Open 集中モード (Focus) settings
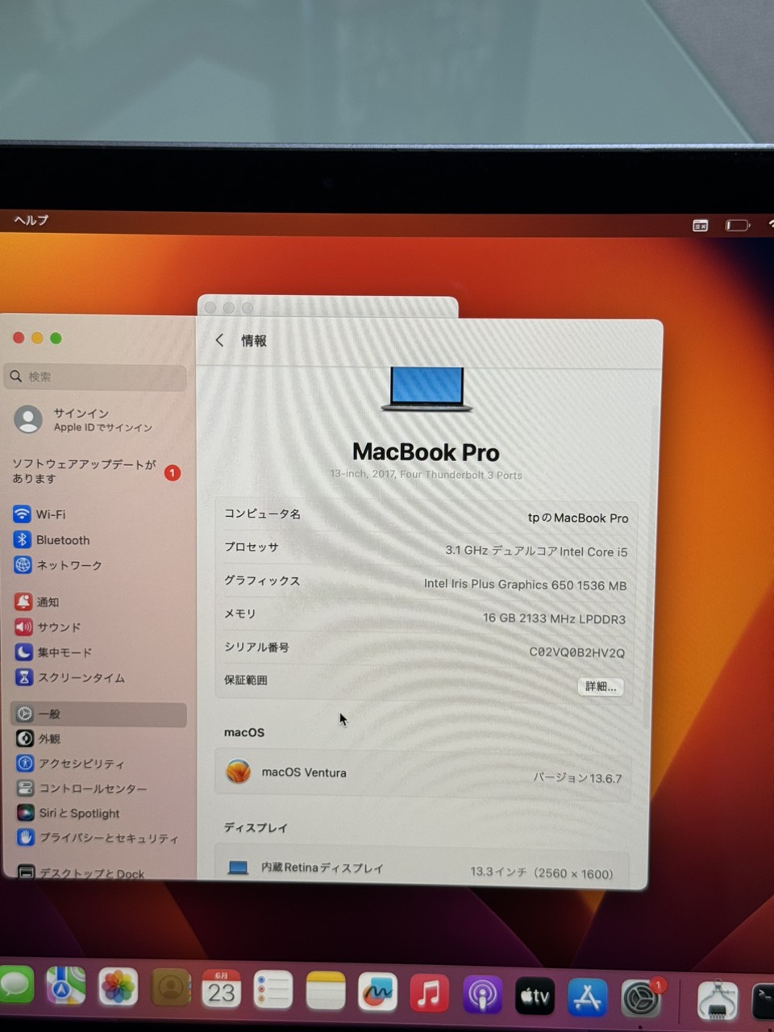774x1032 pixels. (64, 652)
